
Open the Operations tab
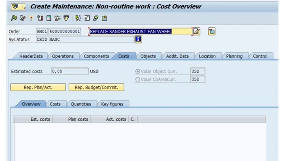(x=63, y=56)
